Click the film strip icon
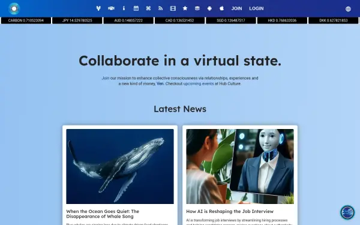The height and width of the screenshot is (225, 360). coord(173,8)
